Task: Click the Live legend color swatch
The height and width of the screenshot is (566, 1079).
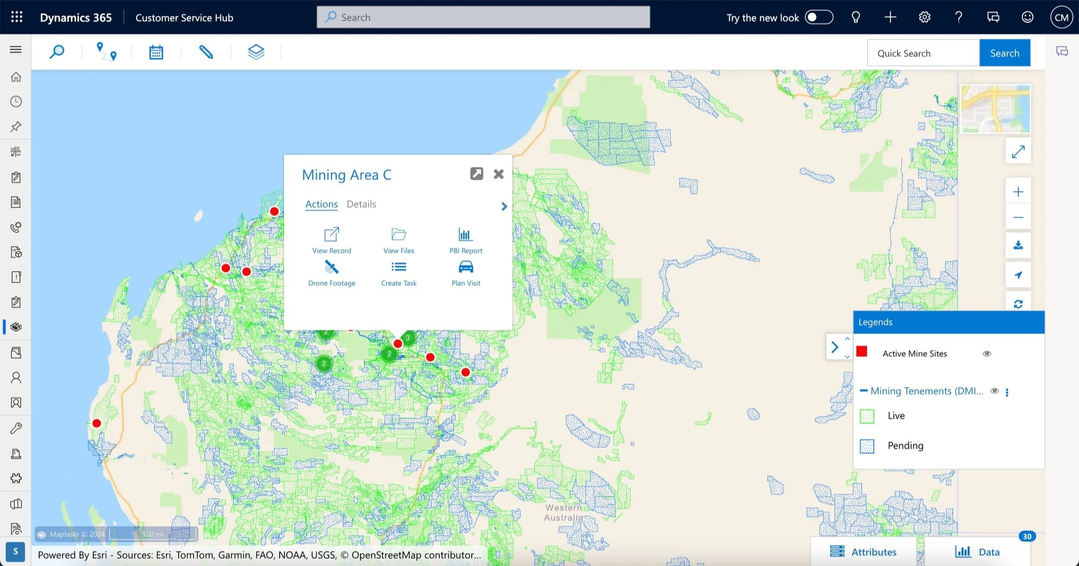Action: click(867, 416)
